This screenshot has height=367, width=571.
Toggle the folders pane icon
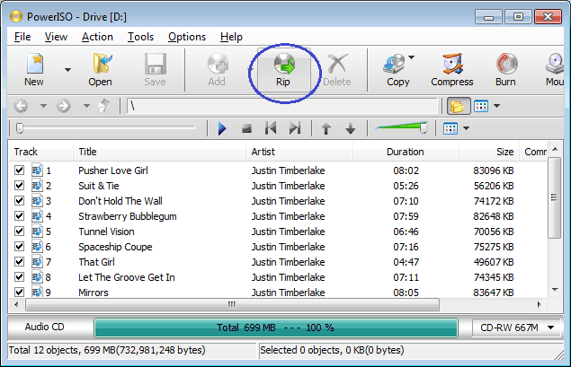click(x=458, y=106)
